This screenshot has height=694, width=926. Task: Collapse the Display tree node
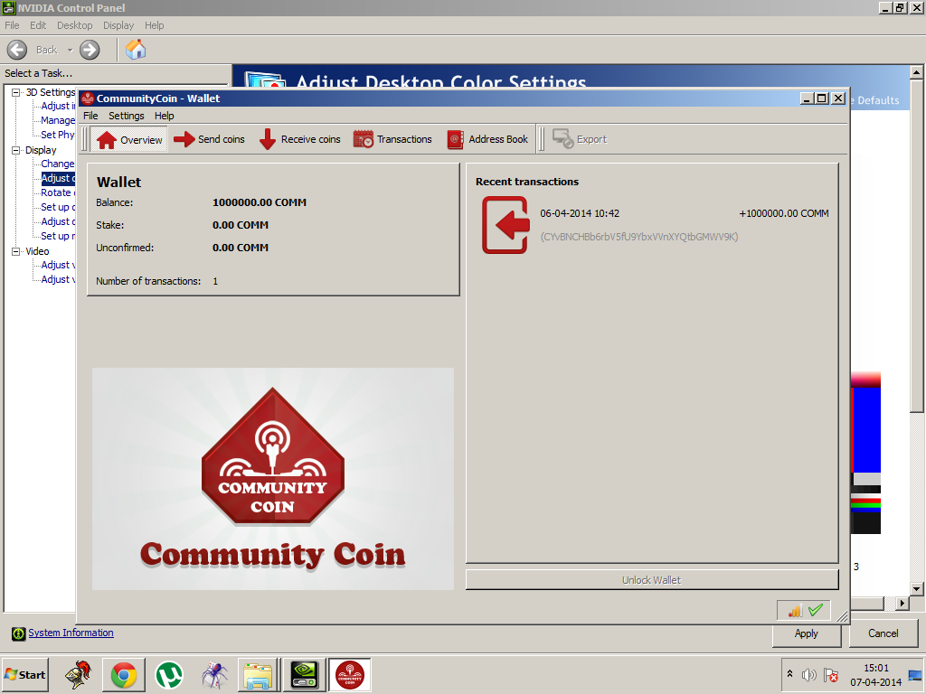16,150
